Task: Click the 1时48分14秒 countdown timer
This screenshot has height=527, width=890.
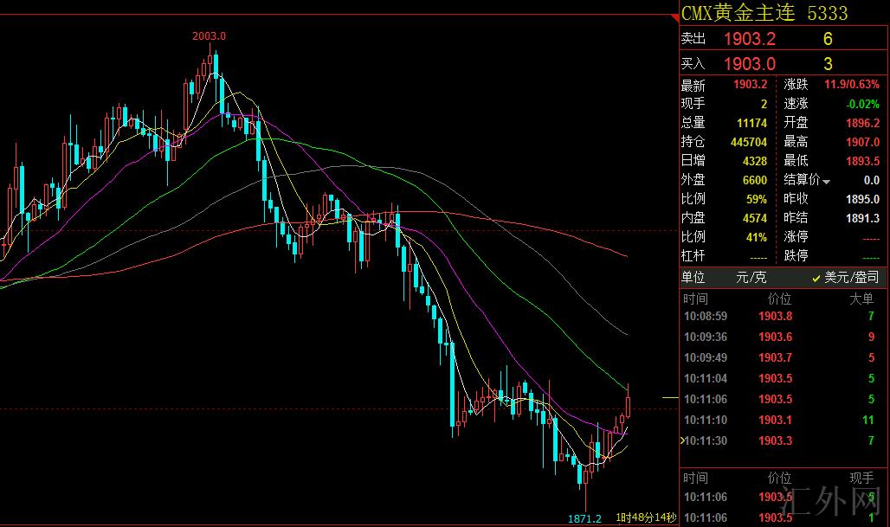Action: 645,517
